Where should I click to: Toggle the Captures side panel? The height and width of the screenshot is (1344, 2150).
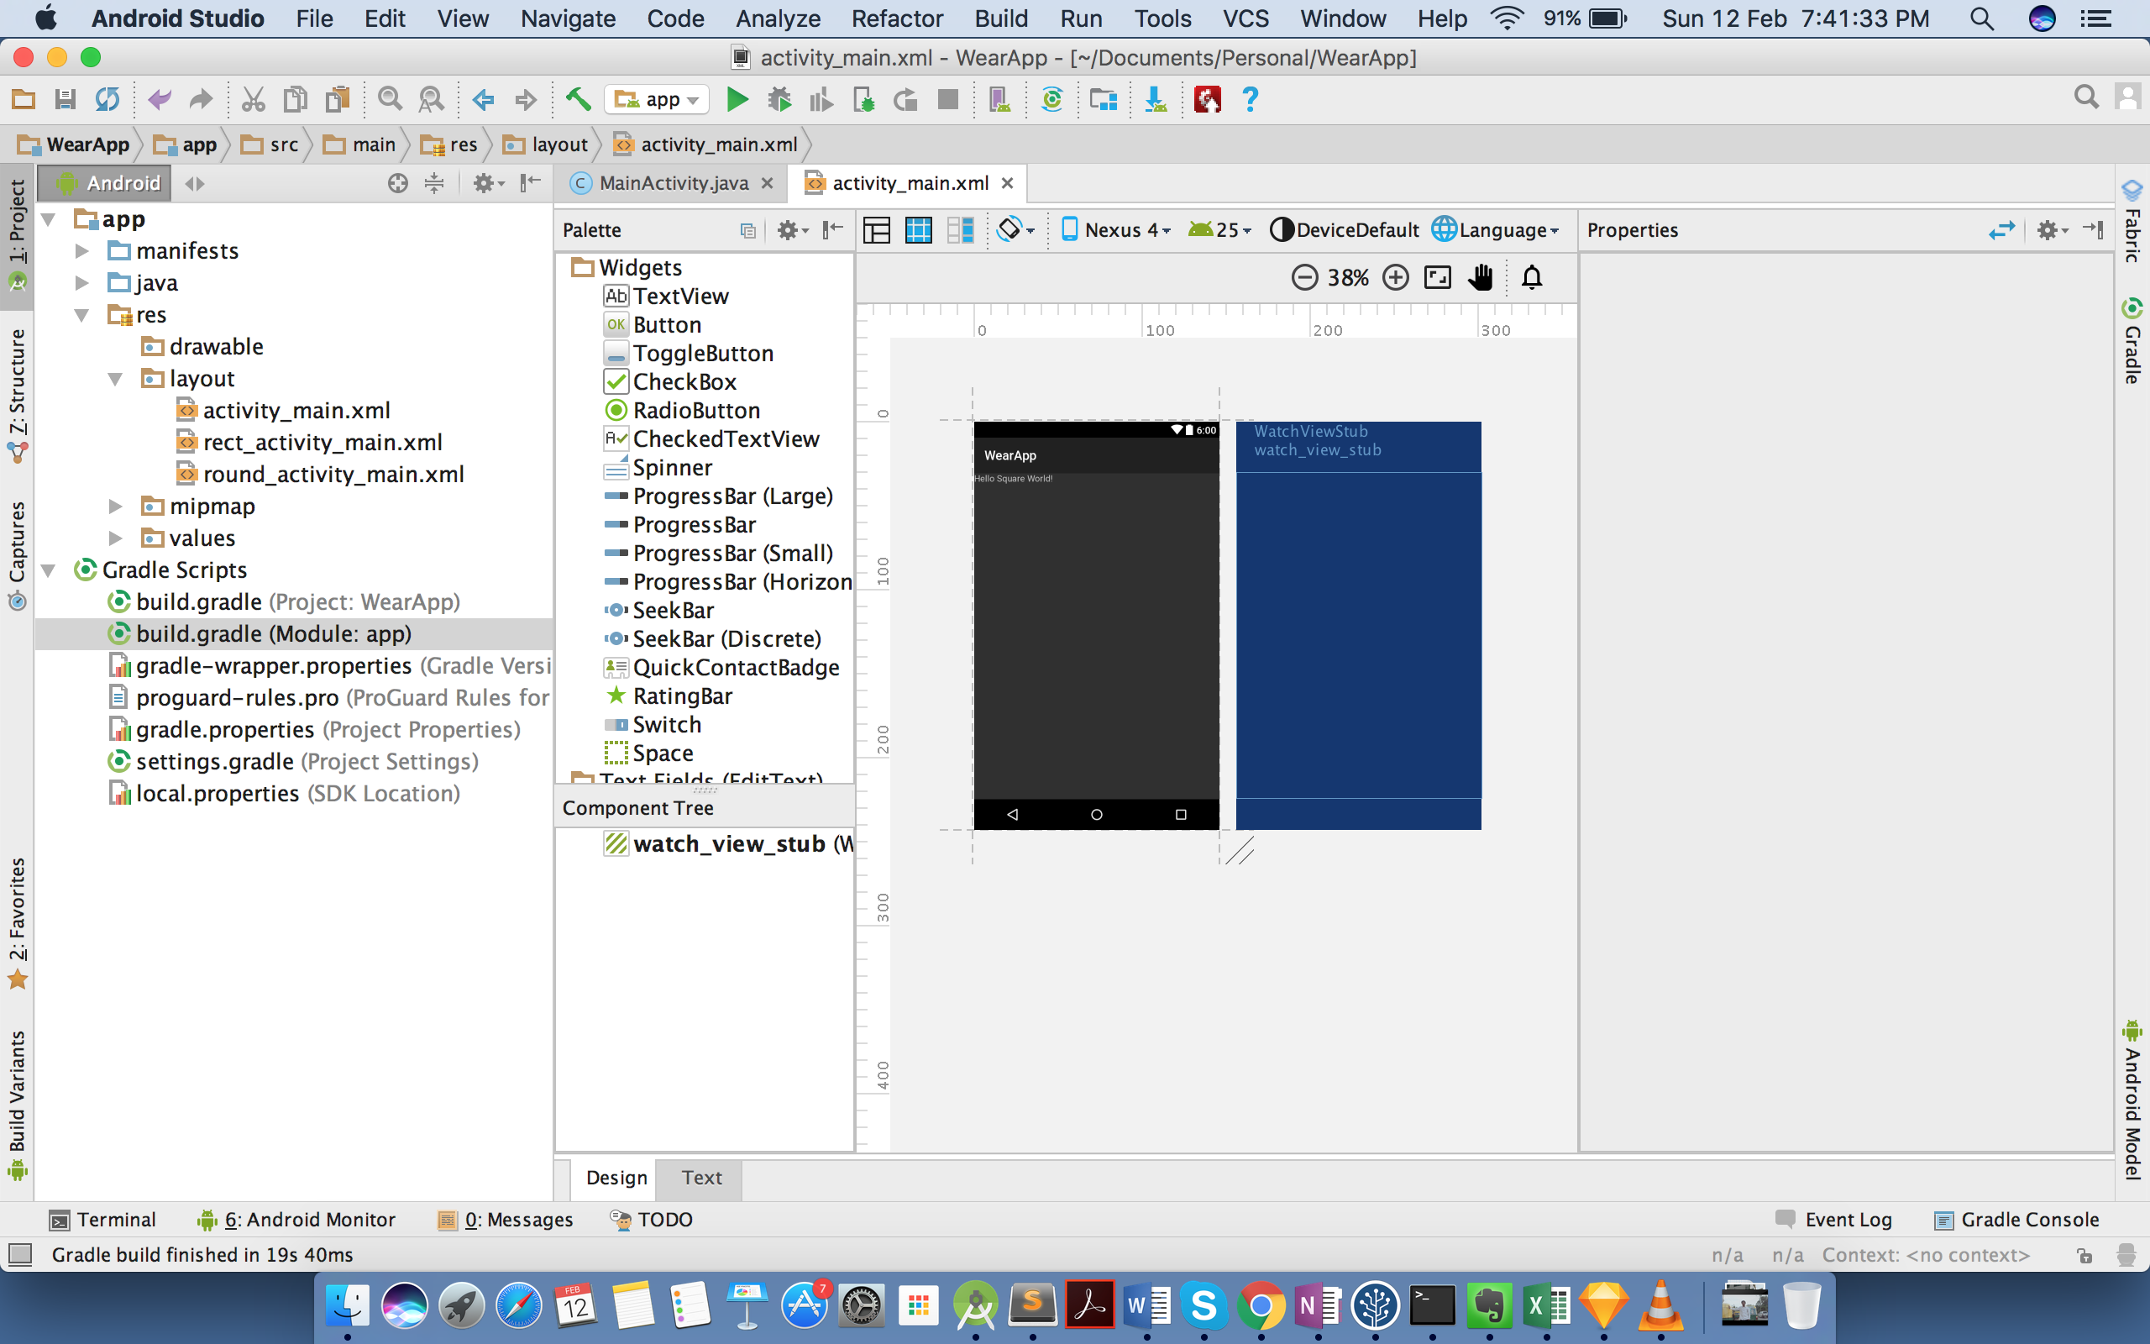pyautogui.click(x=17, y=555)
